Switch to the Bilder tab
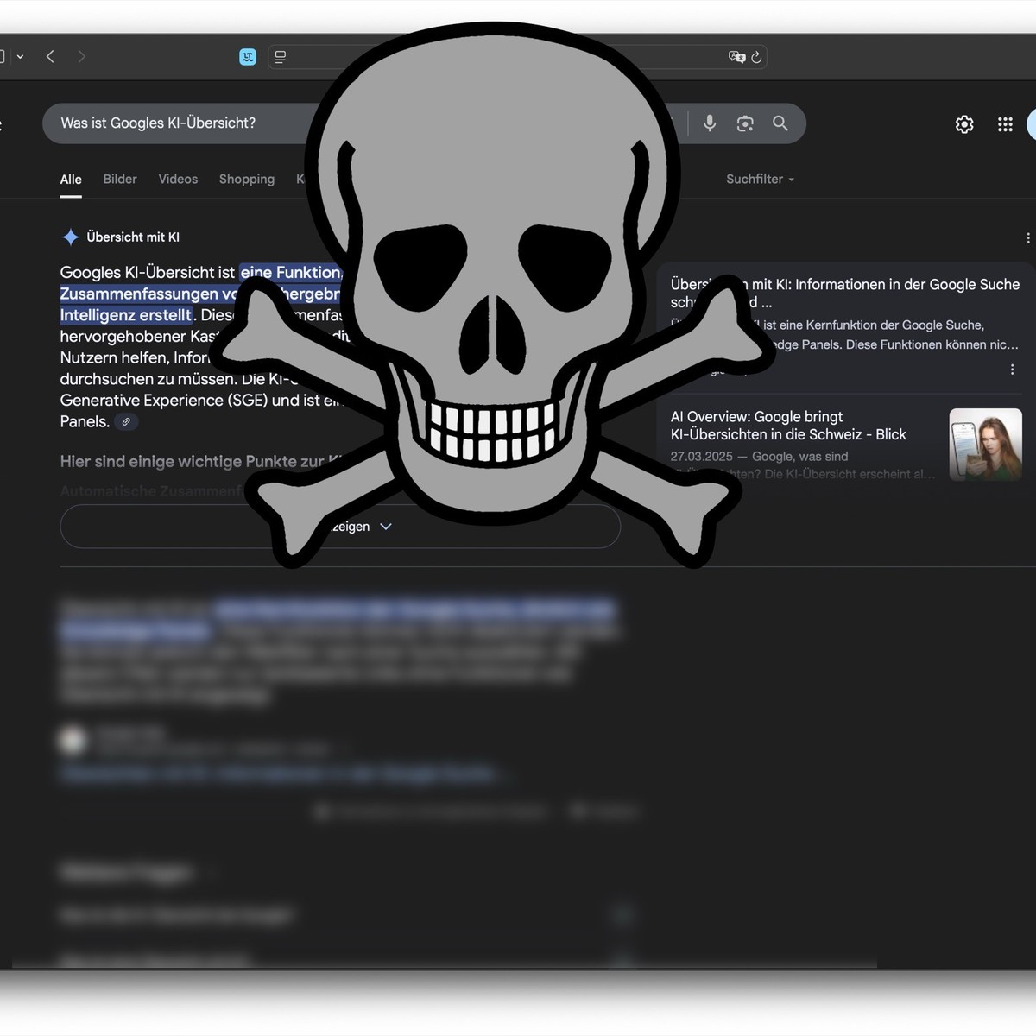1036x1036 pixels. [120, 179]
